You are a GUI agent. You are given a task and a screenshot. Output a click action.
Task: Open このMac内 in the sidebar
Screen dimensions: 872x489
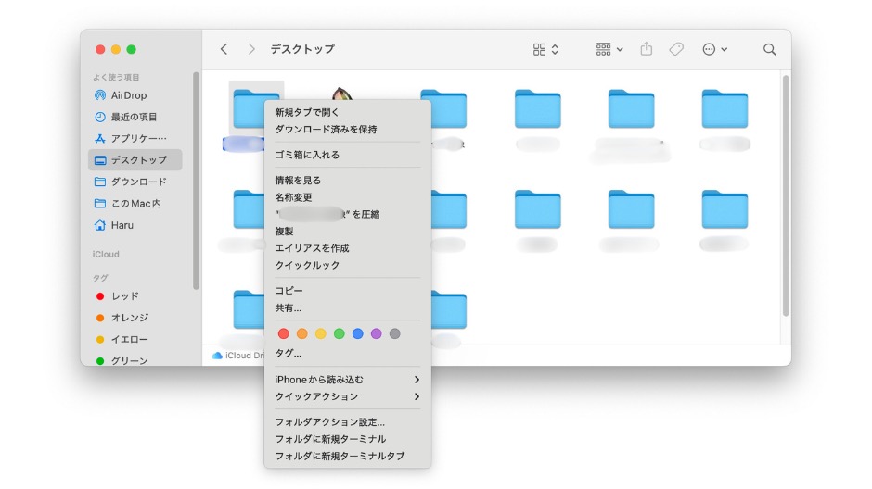(x=135, y=204)
